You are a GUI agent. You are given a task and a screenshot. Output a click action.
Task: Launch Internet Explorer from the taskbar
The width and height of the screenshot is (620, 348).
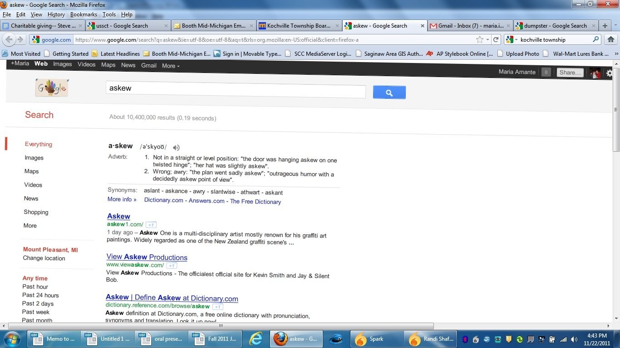coord(256,339)
